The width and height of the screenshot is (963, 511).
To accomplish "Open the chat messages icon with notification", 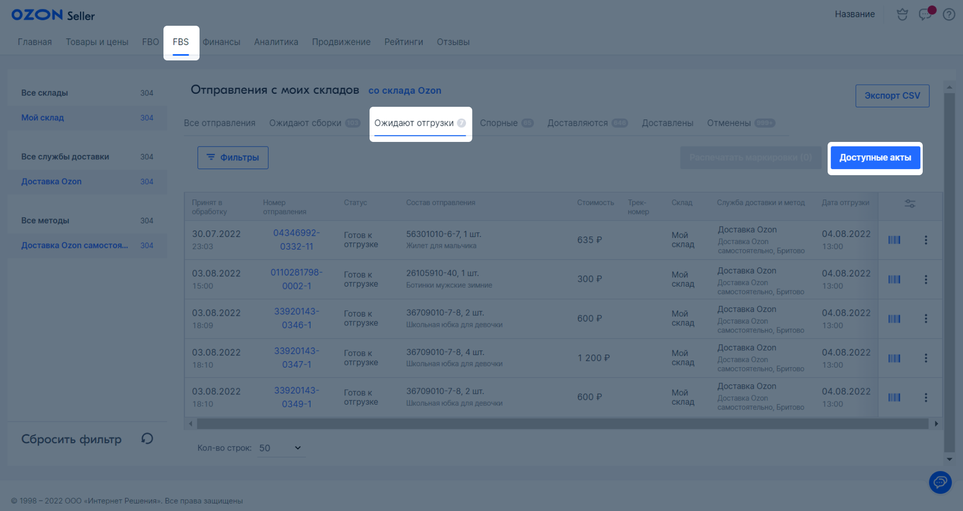I will [925, 15].
